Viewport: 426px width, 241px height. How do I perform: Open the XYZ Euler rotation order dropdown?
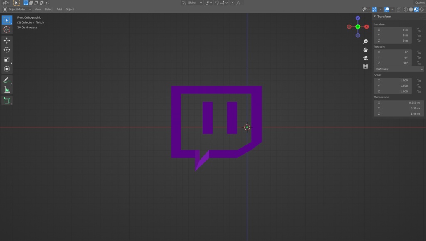click(399, 69)
